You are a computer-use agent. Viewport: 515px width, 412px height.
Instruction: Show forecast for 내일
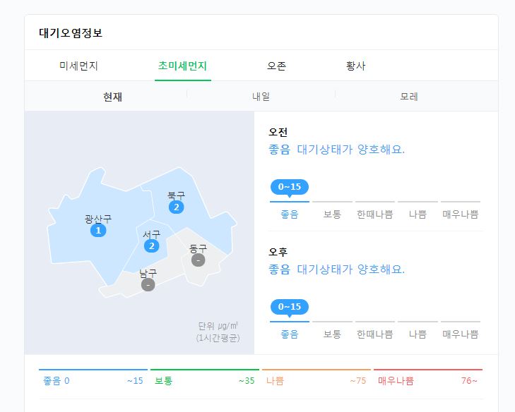[x=261, y=97]
